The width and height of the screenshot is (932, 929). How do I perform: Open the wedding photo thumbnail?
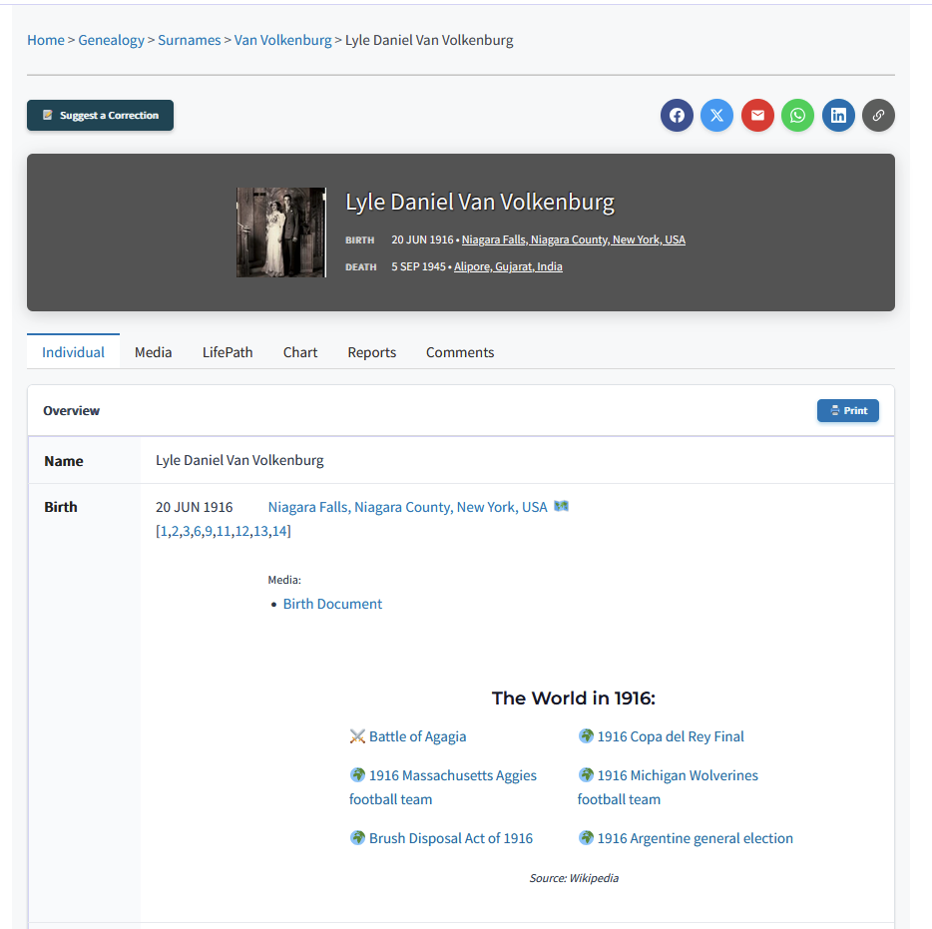click(280, 232)
